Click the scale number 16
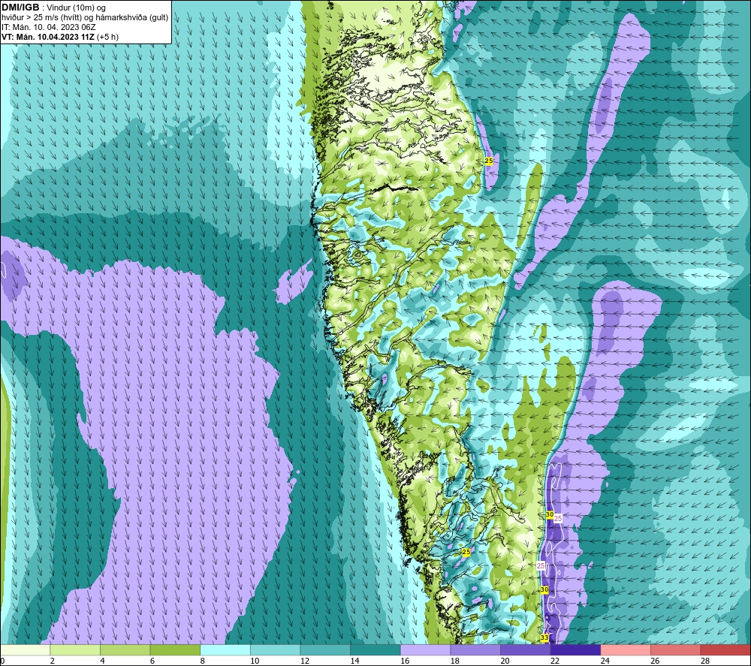The width and height of the screenshot is (751, 666). click(x=405, y=661)
